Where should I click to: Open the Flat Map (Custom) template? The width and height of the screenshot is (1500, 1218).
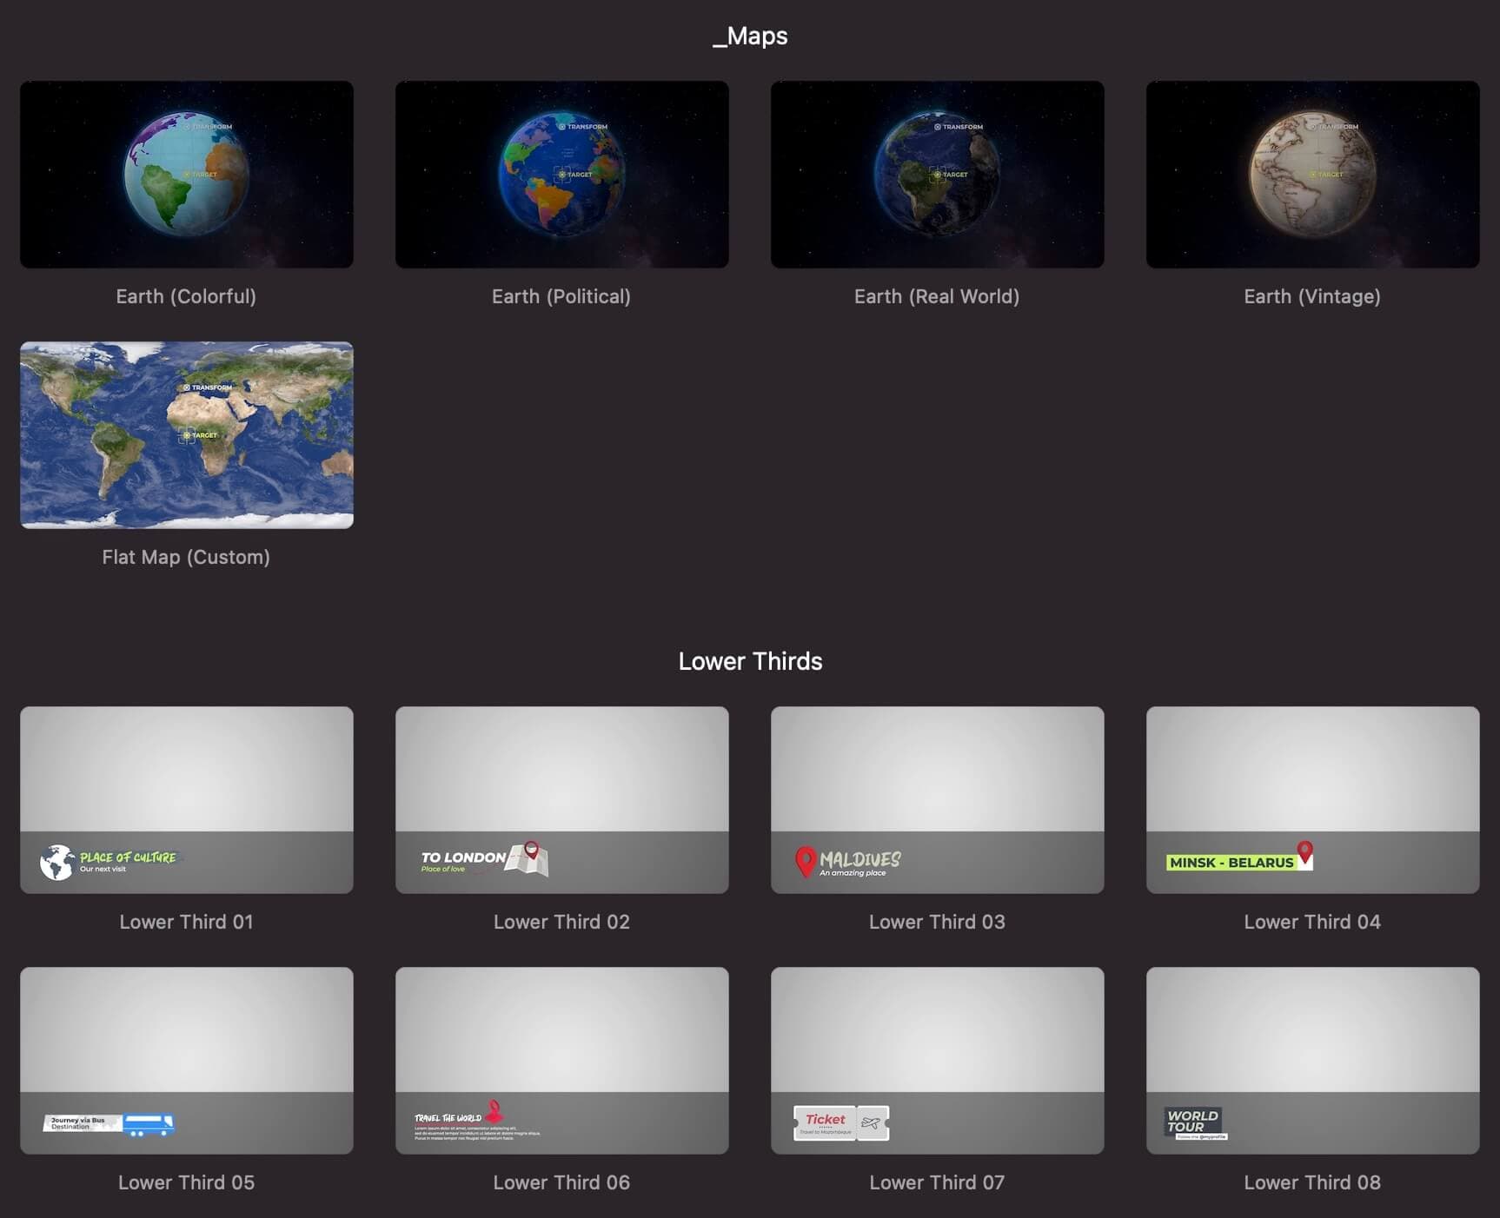(186, 434)
